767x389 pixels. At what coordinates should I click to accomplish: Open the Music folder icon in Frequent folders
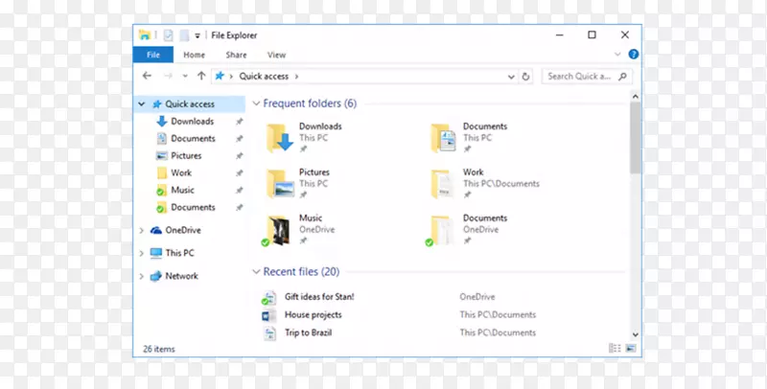[277, 230]
